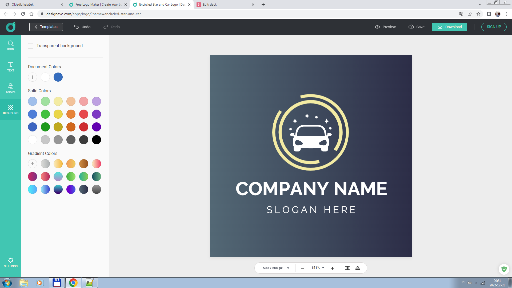Click the align-to-canvas icon in bottom bar

click(x=358, y=268)
